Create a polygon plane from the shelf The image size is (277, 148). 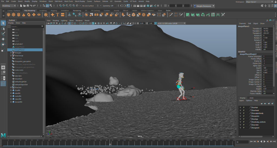tap(34, 15)
